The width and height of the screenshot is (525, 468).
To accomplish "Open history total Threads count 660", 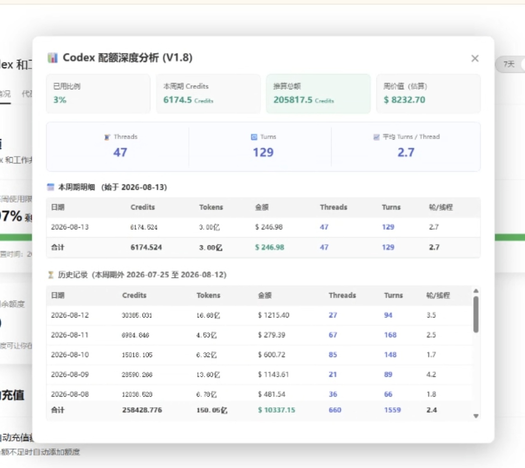I will [335, 410].
